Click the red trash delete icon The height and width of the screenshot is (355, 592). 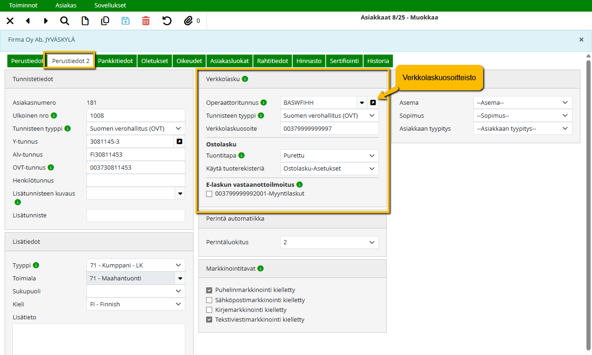coord(146,21)
